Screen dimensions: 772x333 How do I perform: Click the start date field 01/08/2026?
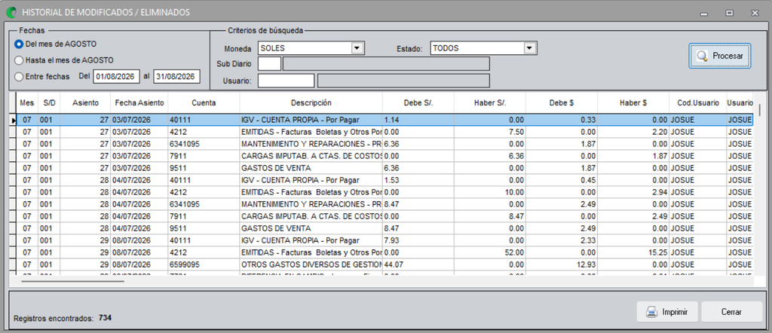click(116, 76)
